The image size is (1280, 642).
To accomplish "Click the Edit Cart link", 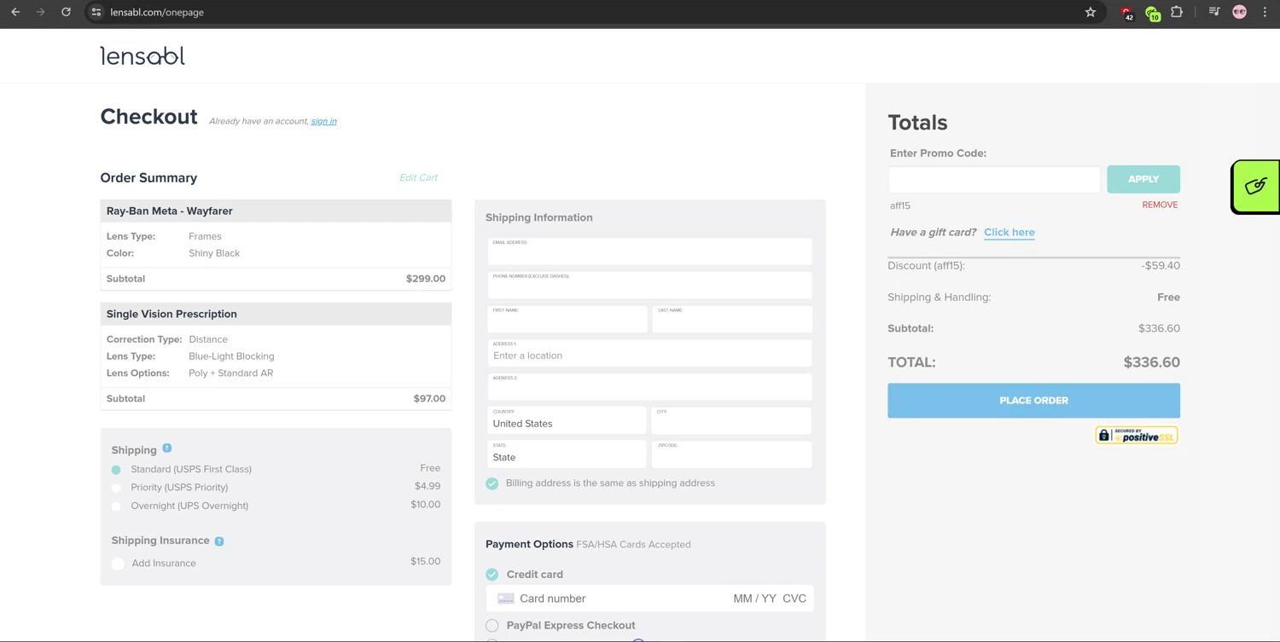I will (x=418, y=177).
